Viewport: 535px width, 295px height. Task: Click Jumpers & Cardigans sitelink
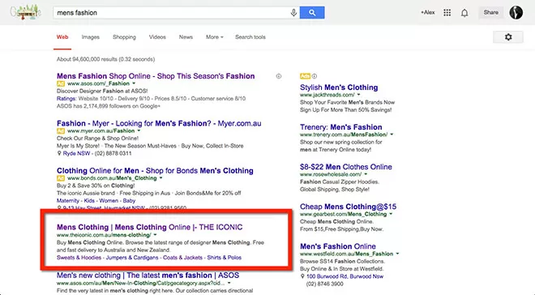coord(132,258)
